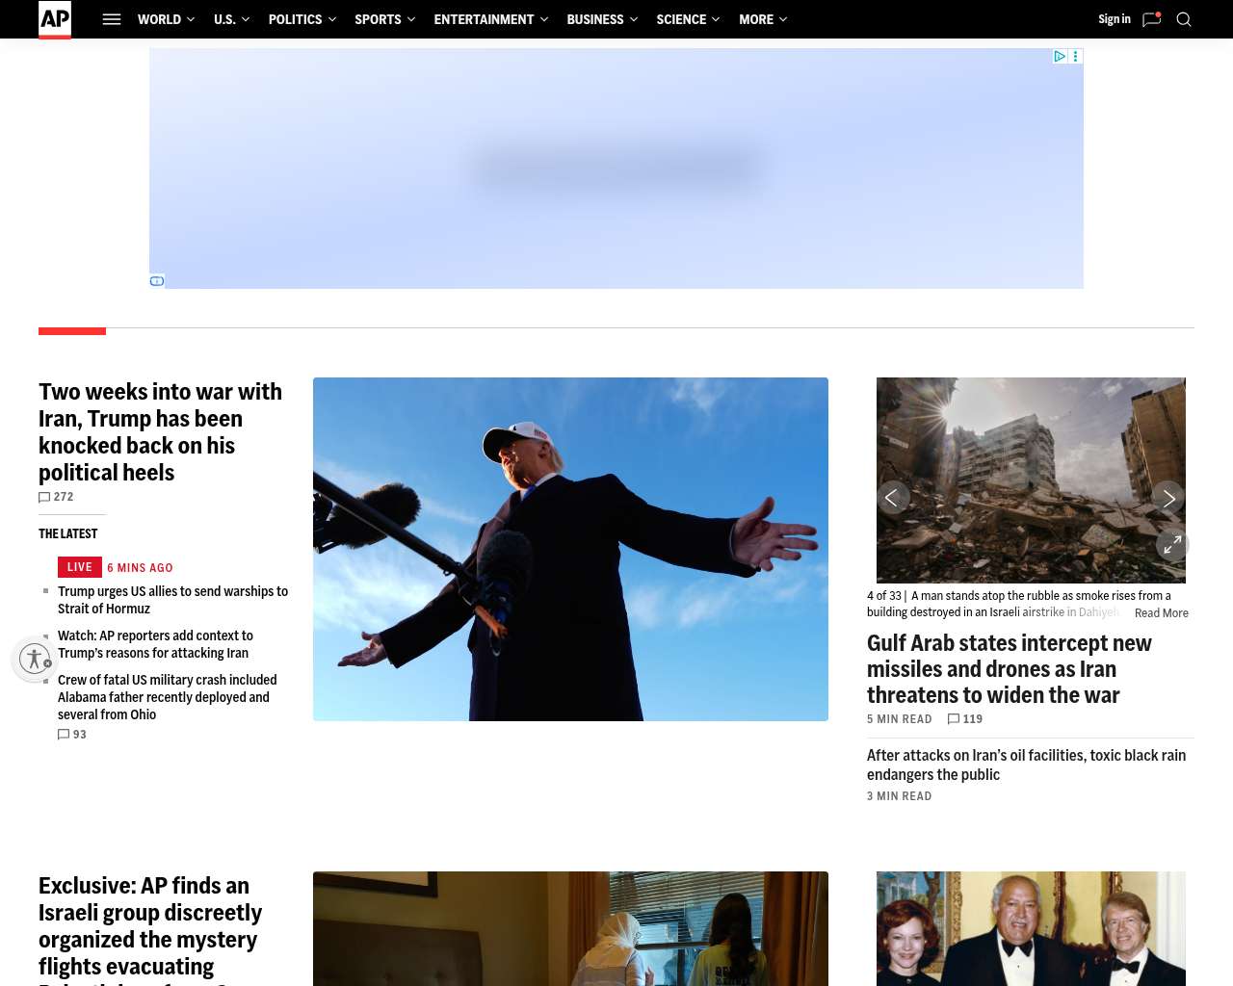The image size is (1233, 986).
Task: Open 'Crew of fatal US military crash' story
Action: [x=168, y=697]
